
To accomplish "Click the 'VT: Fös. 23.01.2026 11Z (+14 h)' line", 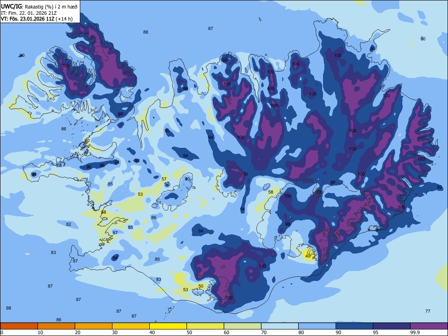I will point(37,19).
